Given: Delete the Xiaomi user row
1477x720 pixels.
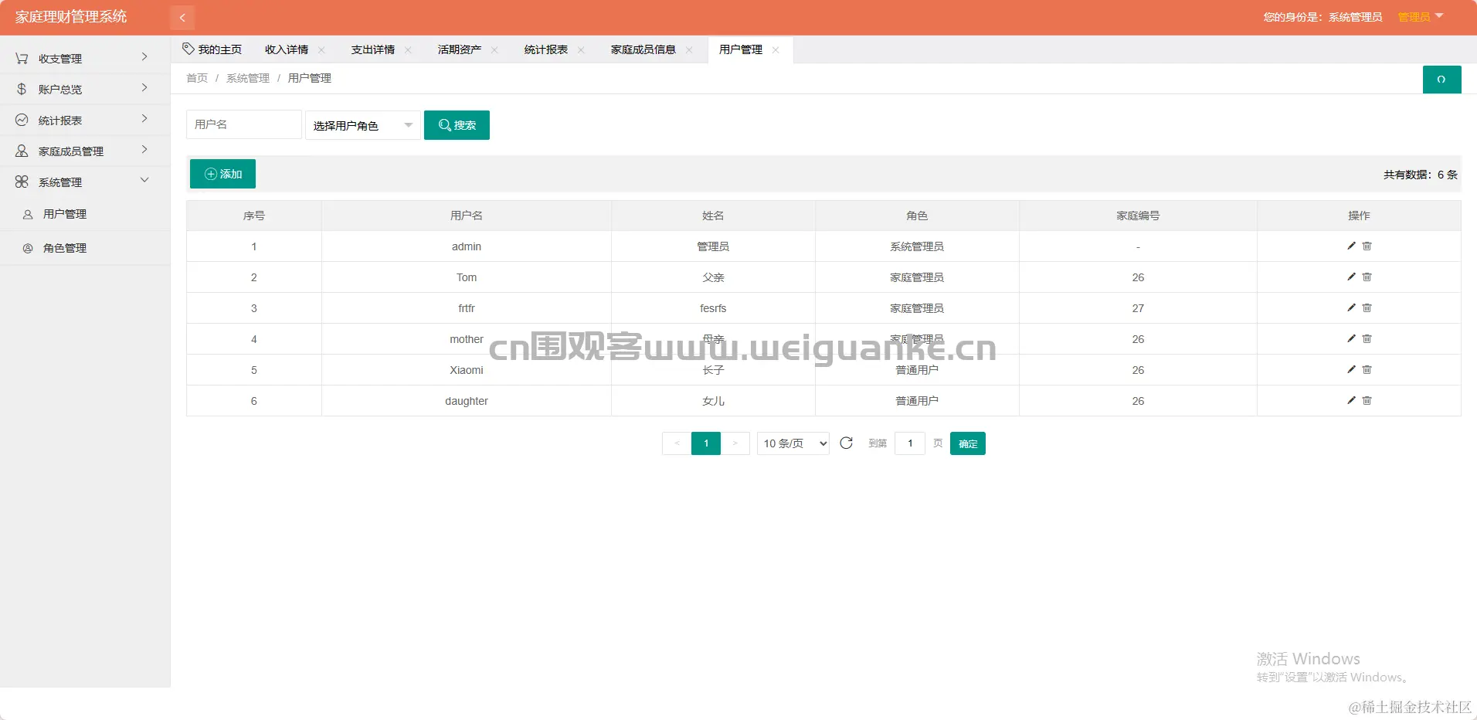Looking at the screenshot, I should (1367, 369).
